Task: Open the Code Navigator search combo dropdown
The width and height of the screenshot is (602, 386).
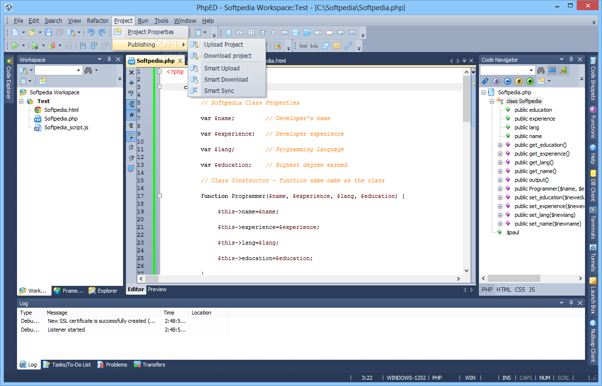Action: pyautogui.click(x=531, y=70)
